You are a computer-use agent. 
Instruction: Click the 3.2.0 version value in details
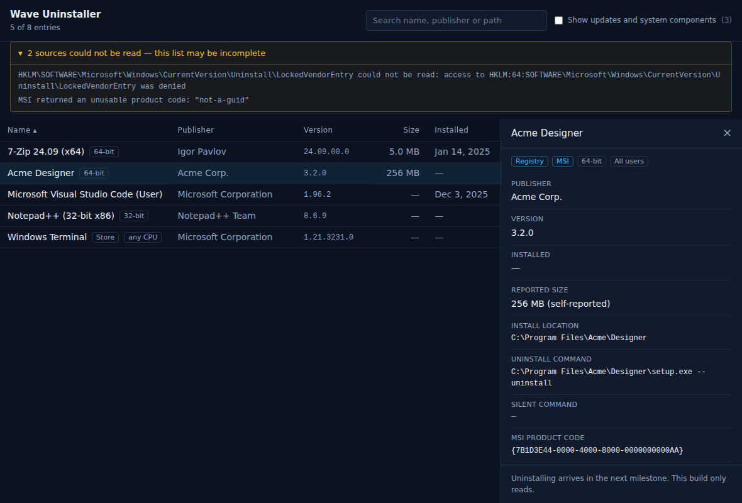coord(522,233)
